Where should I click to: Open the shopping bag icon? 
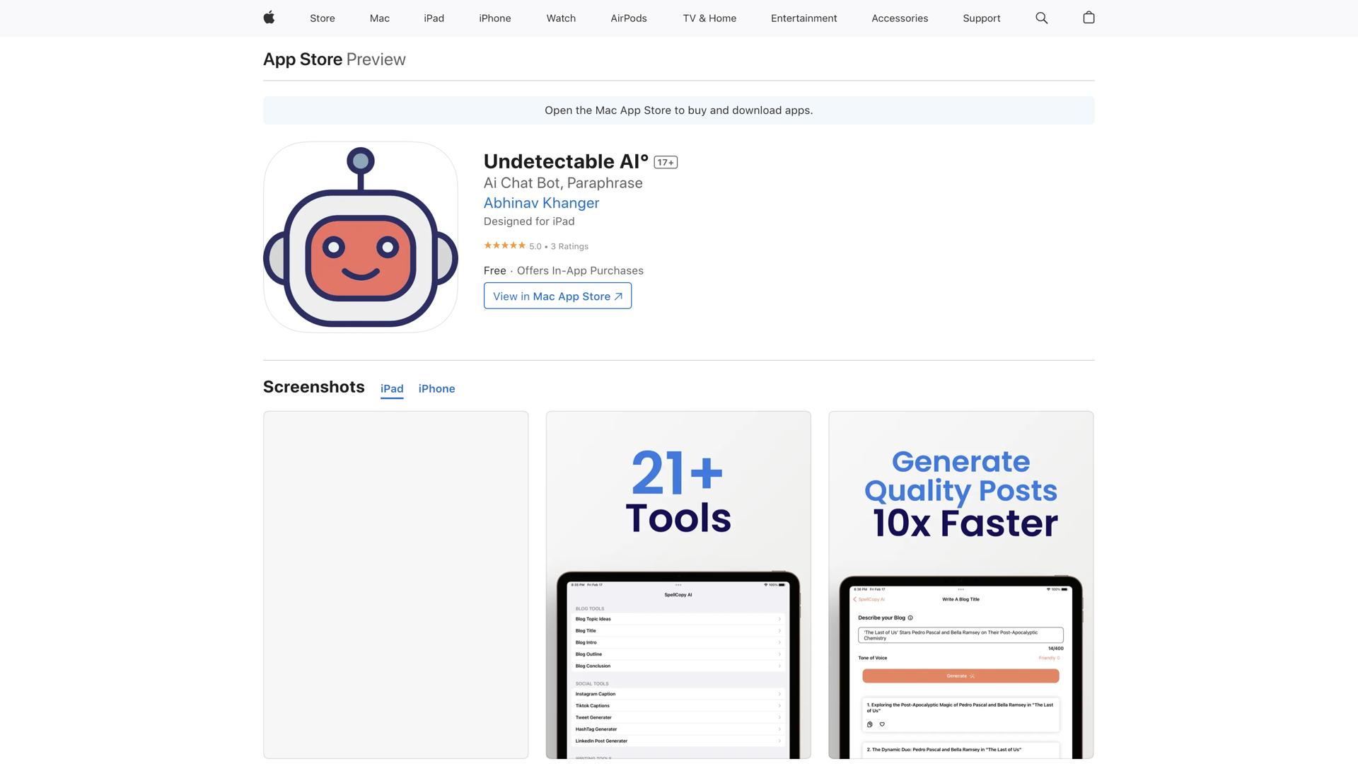pyautogui.click(x=1089, y=18)
